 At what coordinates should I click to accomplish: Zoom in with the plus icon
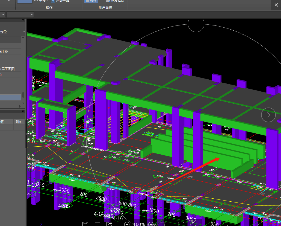pyautogui.click(x=151, y=224)
